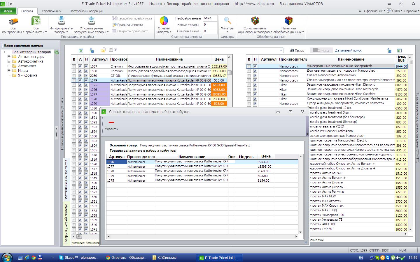
Task: Open the Матрица цен контрагентов side tab
Action: tap(66, 179)
